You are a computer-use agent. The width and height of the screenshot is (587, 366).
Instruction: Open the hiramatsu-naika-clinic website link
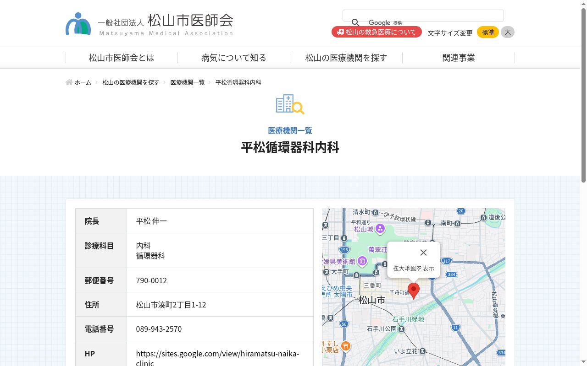coord(217,358)
